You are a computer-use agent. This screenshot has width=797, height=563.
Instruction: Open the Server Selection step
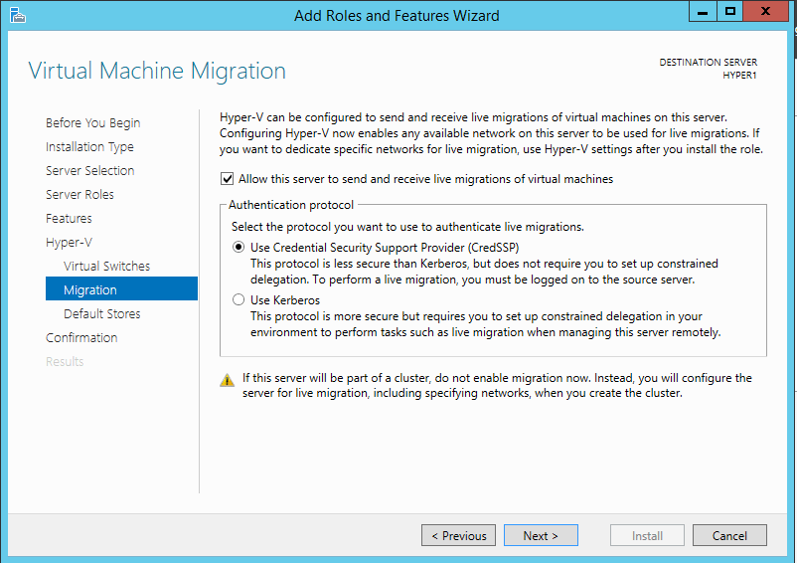[89, 171]
